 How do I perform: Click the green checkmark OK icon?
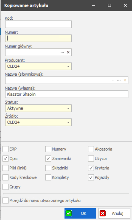(69, 213)
